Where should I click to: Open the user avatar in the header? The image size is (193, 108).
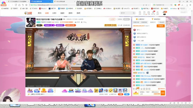tap(165, 13)
